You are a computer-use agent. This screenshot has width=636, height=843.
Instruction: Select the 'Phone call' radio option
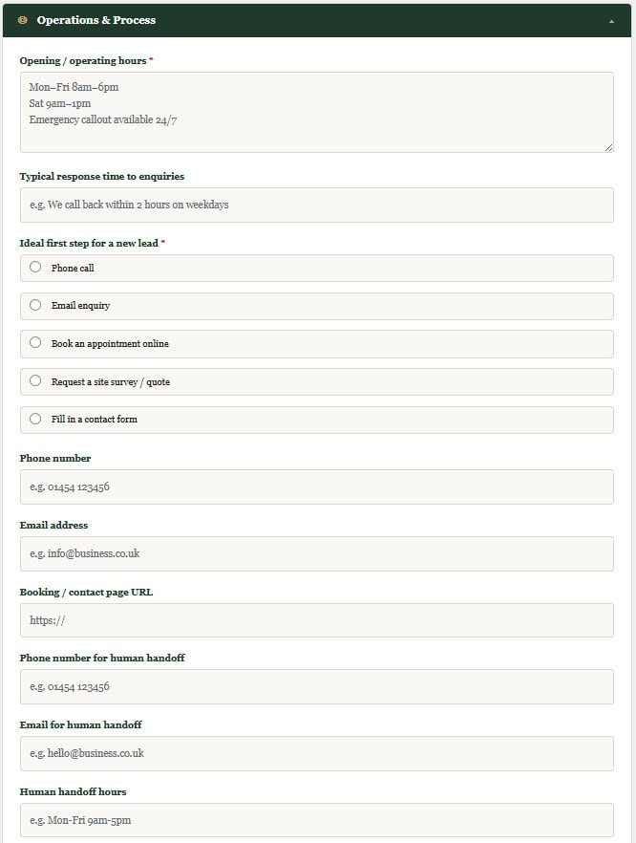[x=35, y=268]
